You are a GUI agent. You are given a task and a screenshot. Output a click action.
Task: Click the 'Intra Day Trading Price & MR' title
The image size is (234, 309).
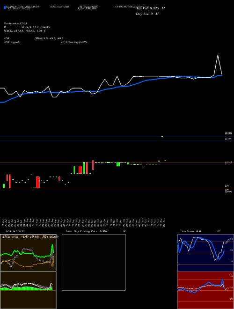coord(86,231)
